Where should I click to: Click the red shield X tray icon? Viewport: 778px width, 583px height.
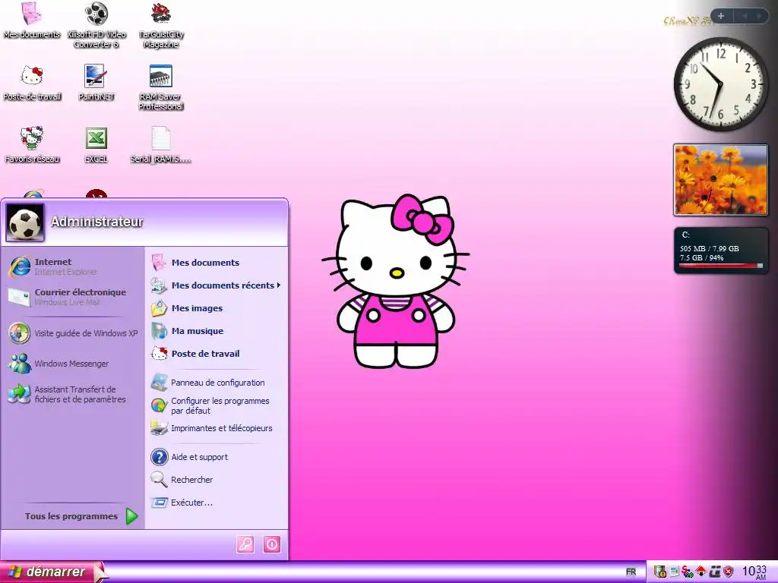click(x=728, y=572)
